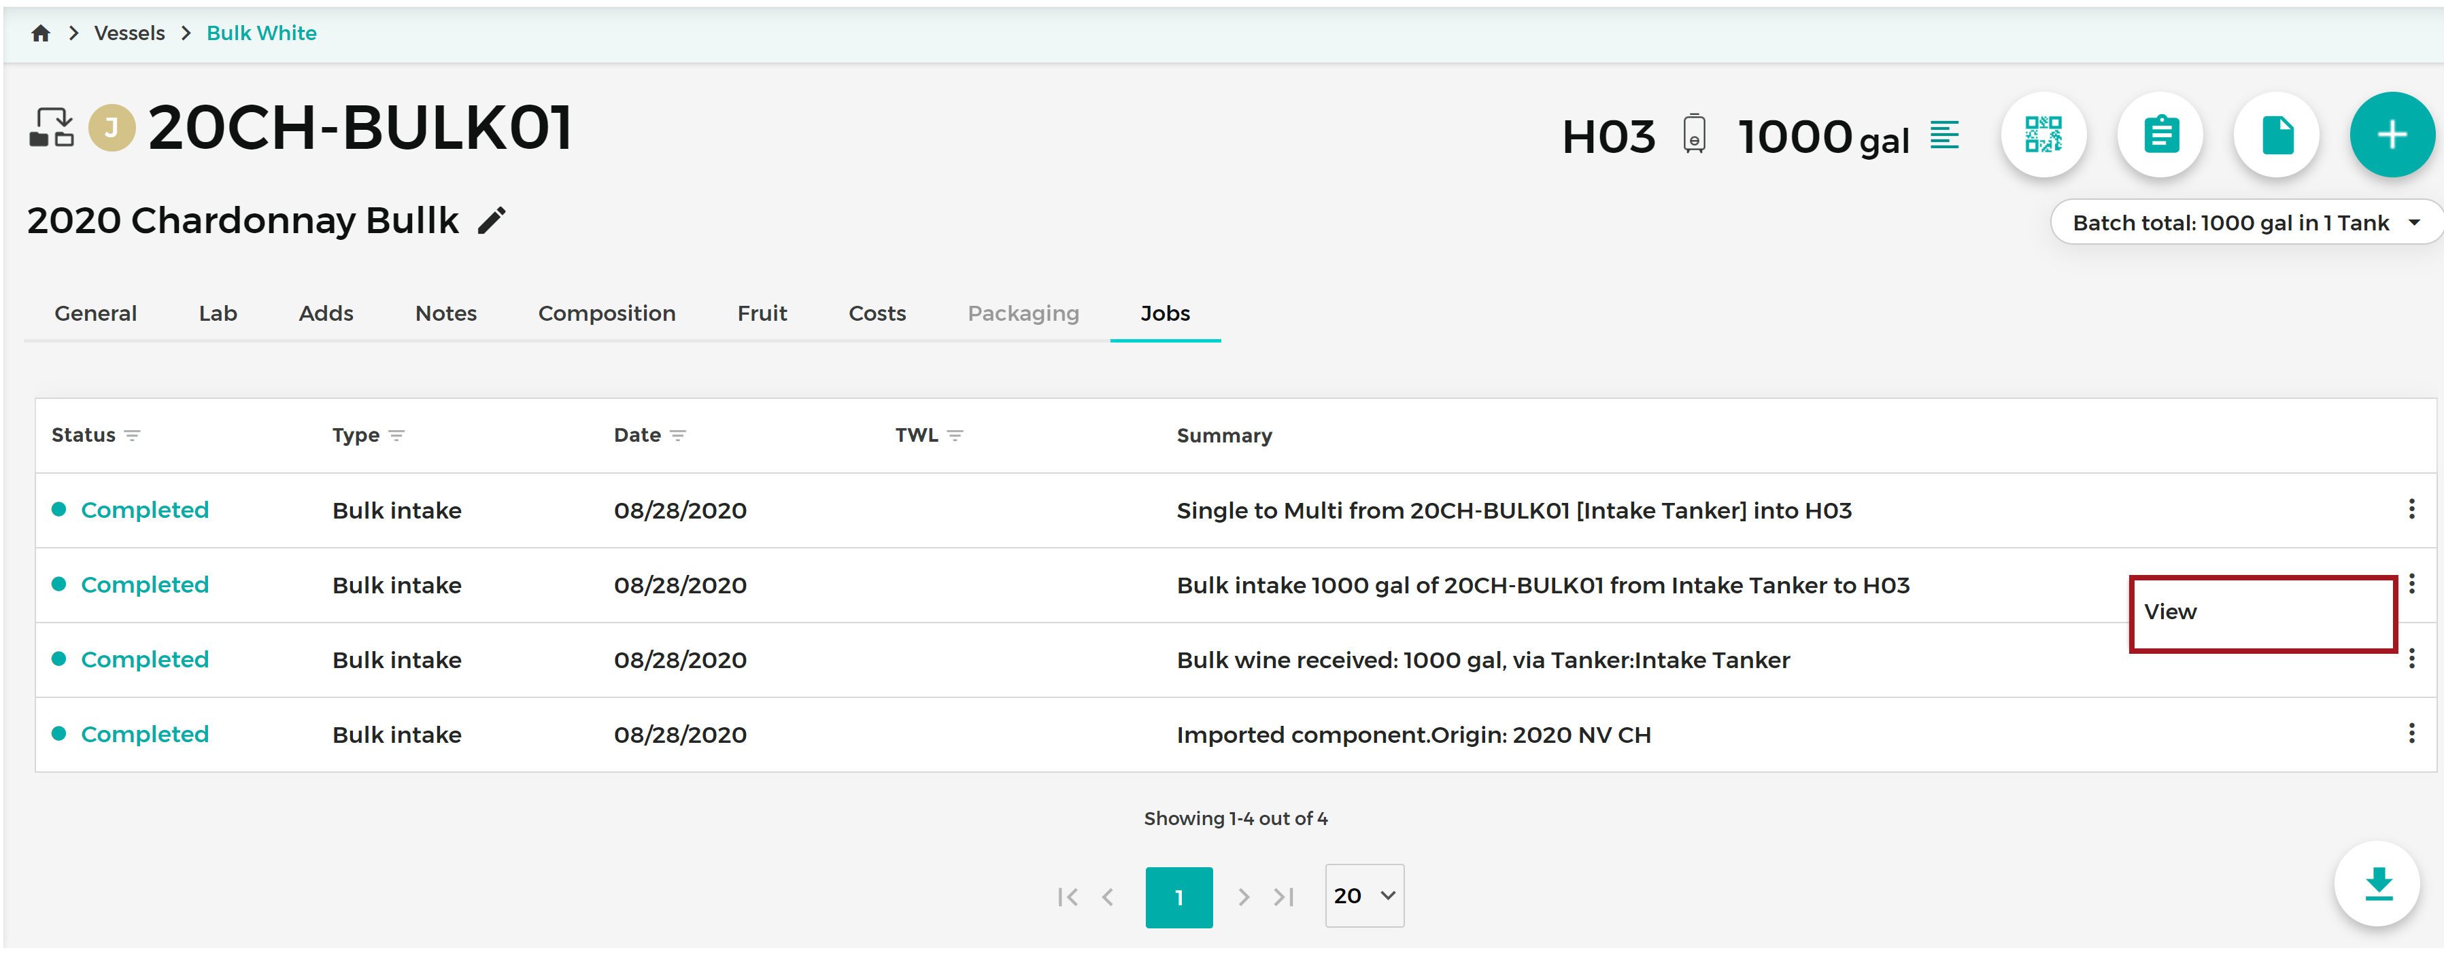Click the H03 vessel label

click(1608, 137)
